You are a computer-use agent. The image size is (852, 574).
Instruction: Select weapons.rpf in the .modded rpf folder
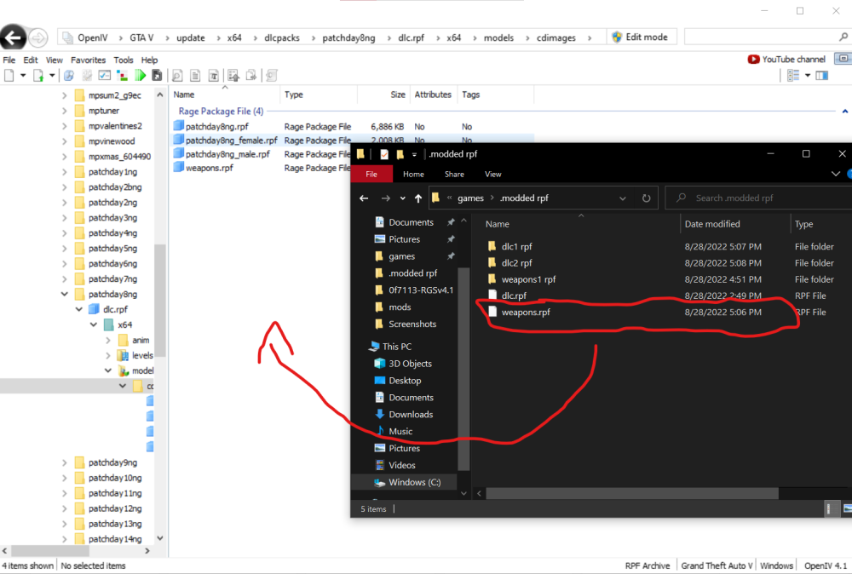(526, 313)
